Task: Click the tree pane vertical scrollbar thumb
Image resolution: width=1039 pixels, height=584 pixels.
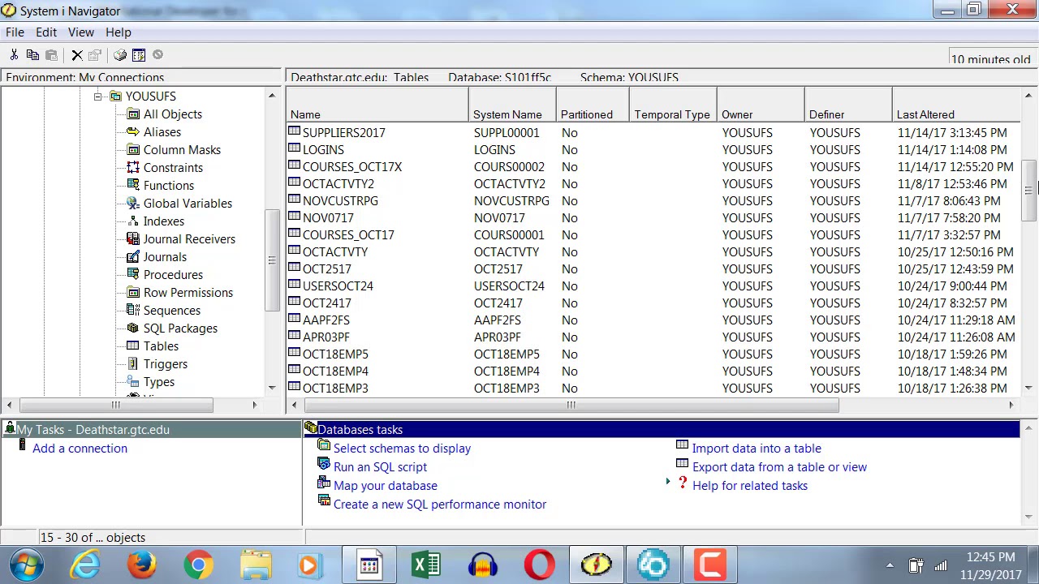Action: coord(272,260)
